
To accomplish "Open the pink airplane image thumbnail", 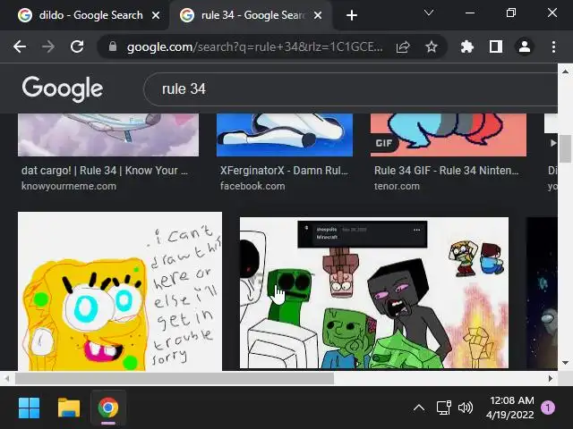I will (108, 135).
